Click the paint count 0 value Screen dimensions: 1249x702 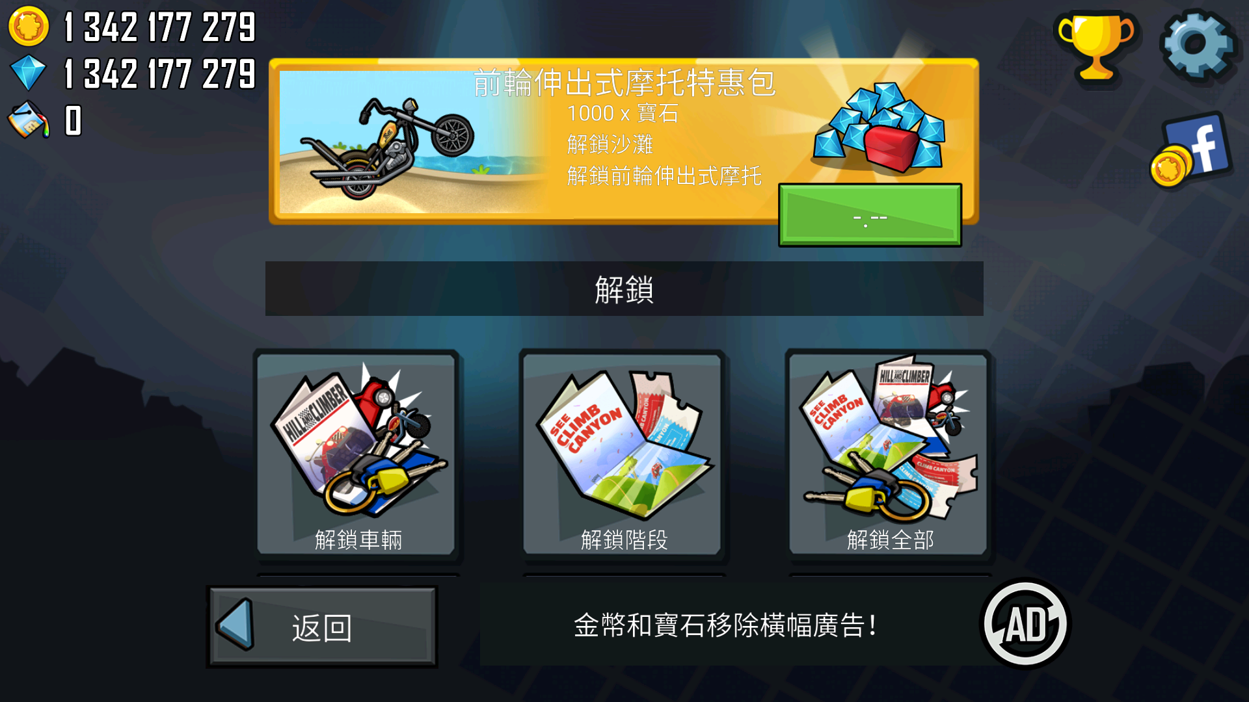tap(74, 121)
